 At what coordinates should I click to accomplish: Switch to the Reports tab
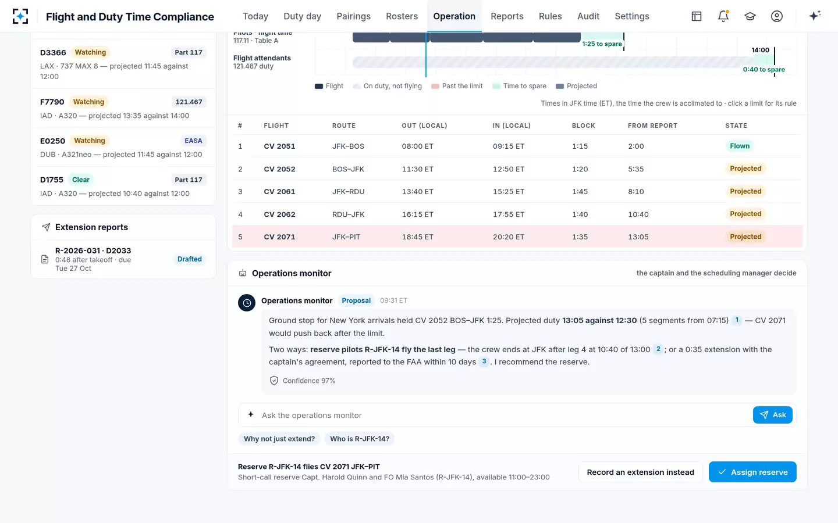[x=507, y=16]
